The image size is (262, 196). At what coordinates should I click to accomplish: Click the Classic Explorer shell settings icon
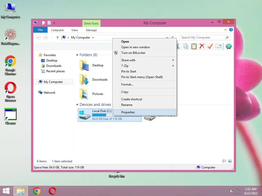tap(228, 46)
